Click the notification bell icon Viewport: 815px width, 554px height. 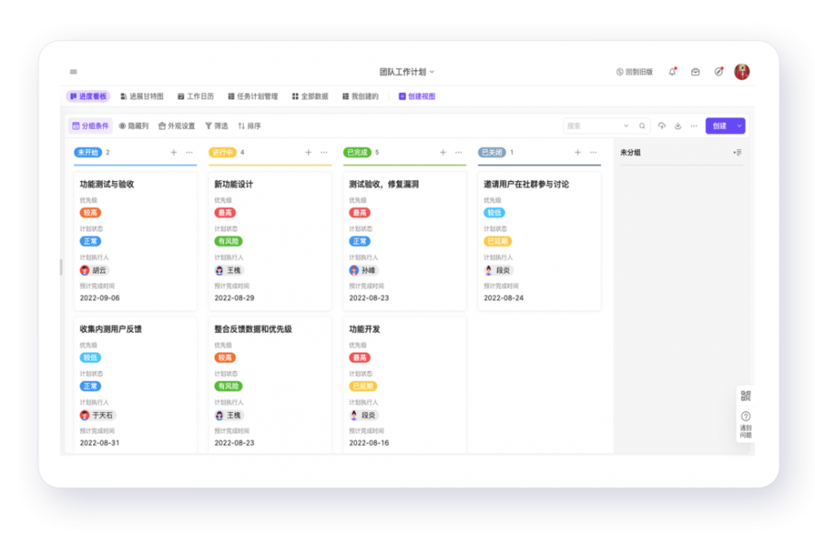click(672, 72)
